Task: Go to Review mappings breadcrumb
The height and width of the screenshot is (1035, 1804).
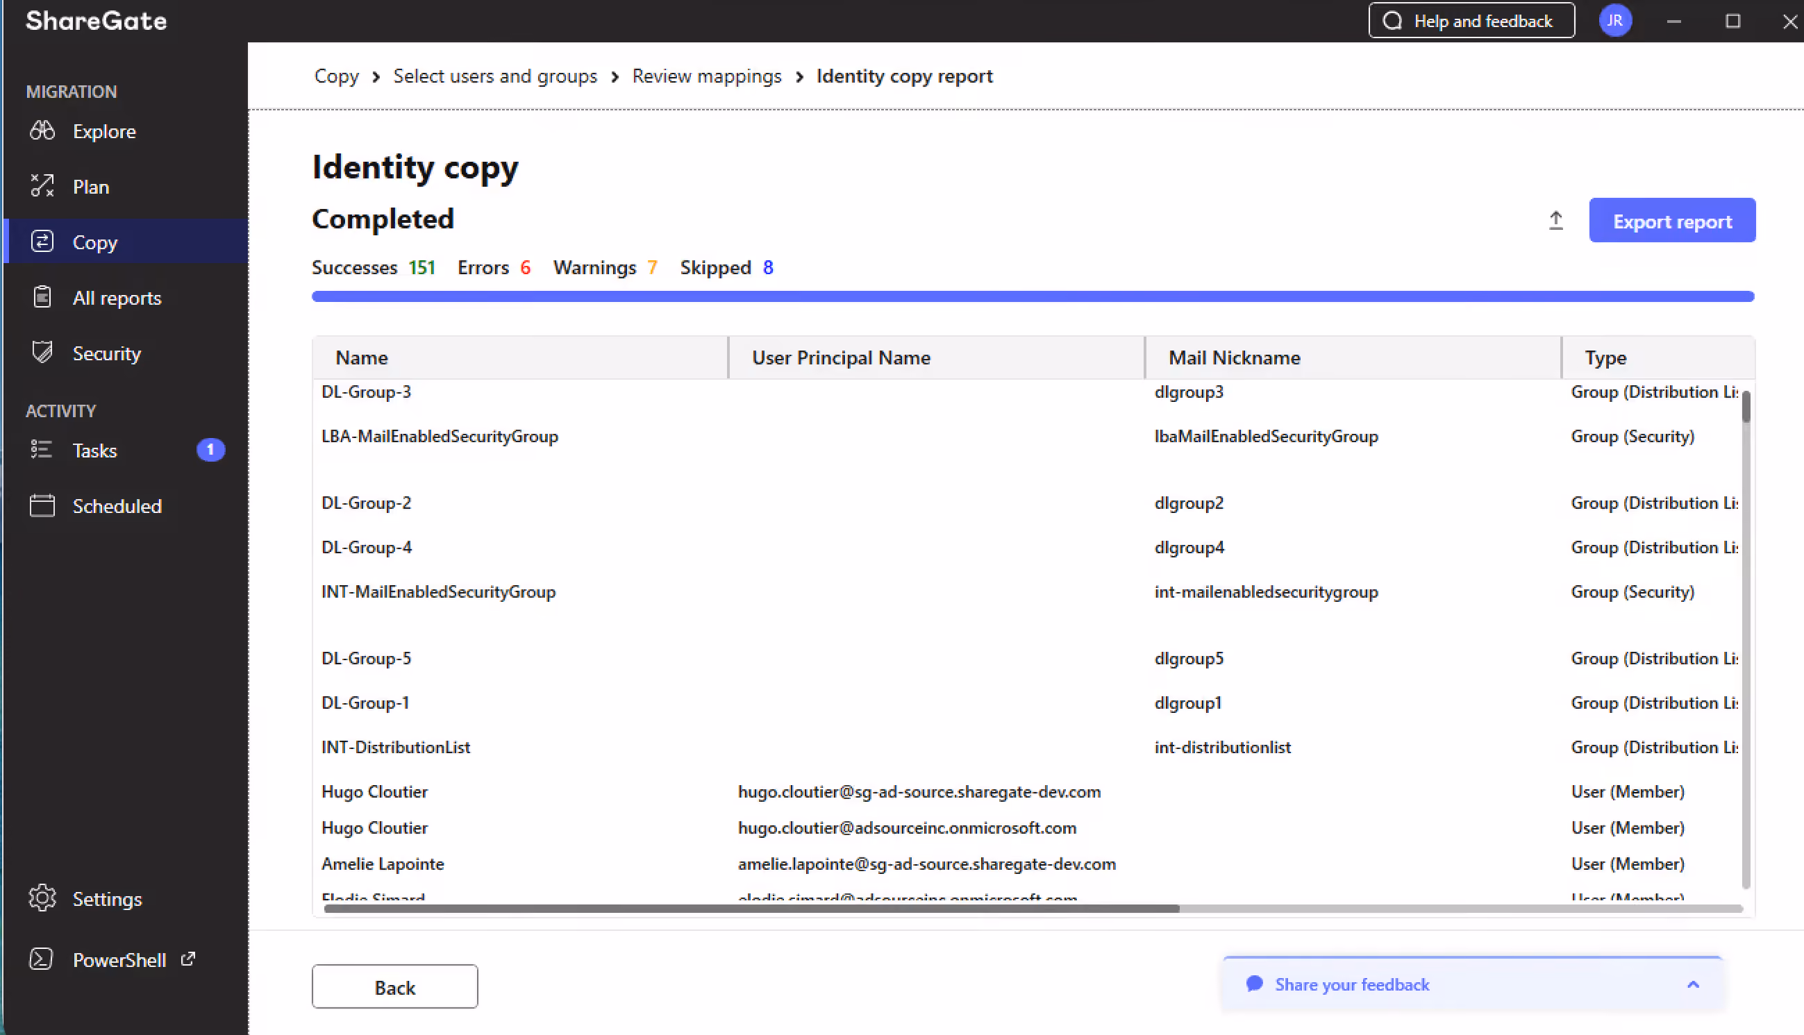Action: click(x=707, y=76)
